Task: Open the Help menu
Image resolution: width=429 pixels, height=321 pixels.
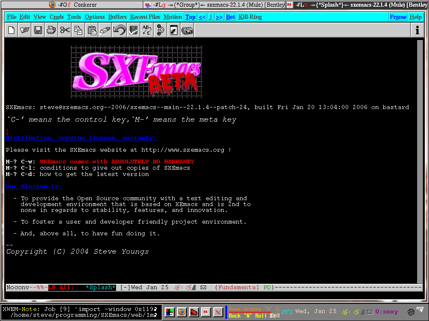Action: pyautogui.click(x=415, y=17)
